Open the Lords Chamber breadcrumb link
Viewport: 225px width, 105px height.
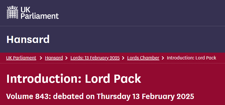point(143,58)
